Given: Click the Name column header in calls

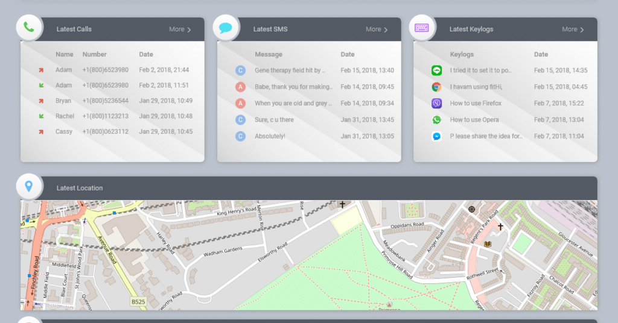Looking at the screenshot, I should [x=64, y=54].
